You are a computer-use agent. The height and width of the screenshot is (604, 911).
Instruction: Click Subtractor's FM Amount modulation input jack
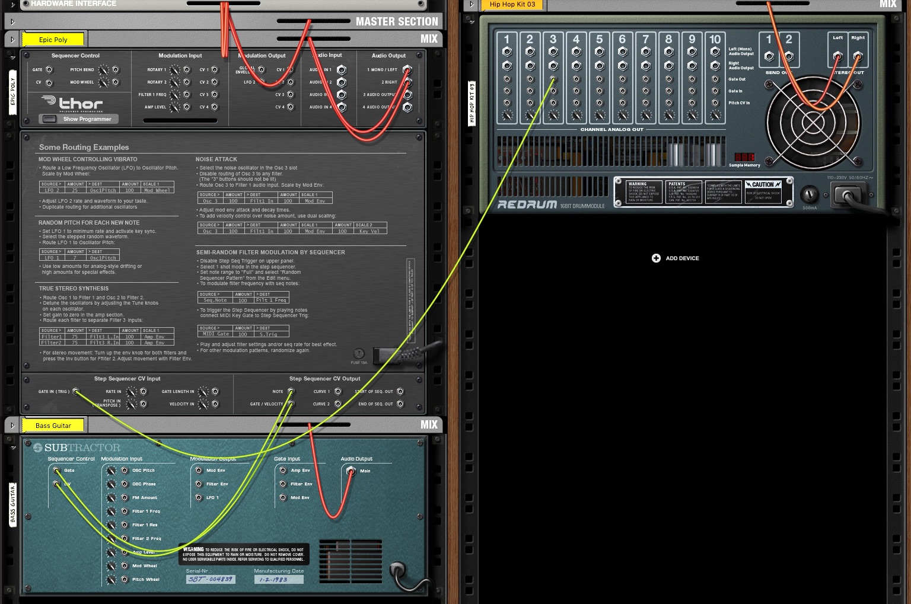click(x=125, y=498)
